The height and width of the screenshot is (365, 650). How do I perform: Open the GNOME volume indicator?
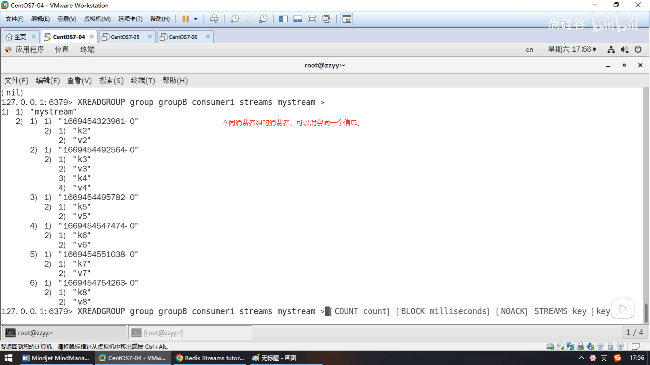(x=624, y=50)
